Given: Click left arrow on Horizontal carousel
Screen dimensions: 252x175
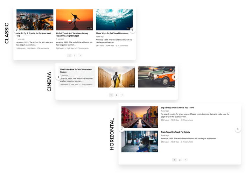Looking at the screenshot, I should (122, 129).
